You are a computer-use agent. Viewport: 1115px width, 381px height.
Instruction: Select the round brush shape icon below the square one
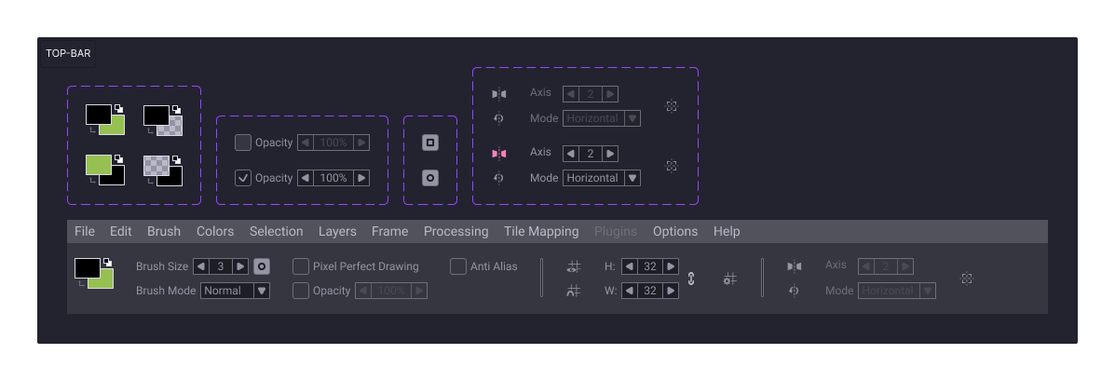click(430, 179)
